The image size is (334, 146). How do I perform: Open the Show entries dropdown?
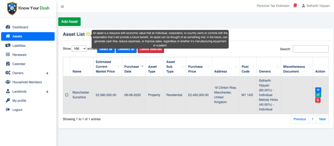tap(79, 49)
